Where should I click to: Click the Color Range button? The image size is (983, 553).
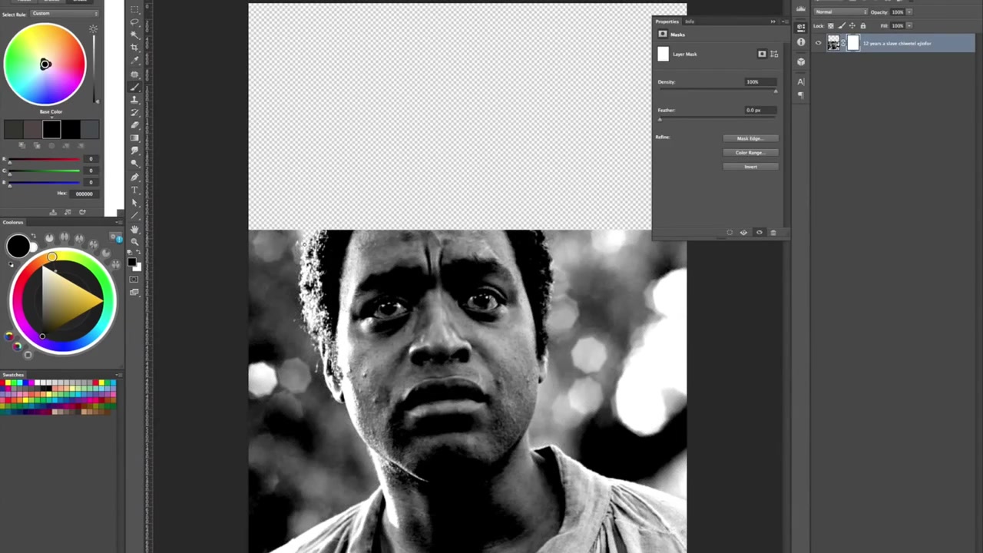click(750, 152)
